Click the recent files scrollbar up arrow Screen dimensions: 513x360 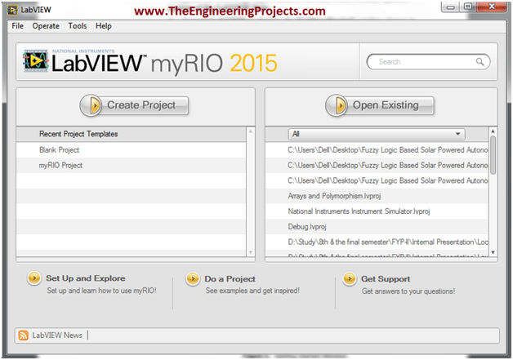click(x=493, y=131)
